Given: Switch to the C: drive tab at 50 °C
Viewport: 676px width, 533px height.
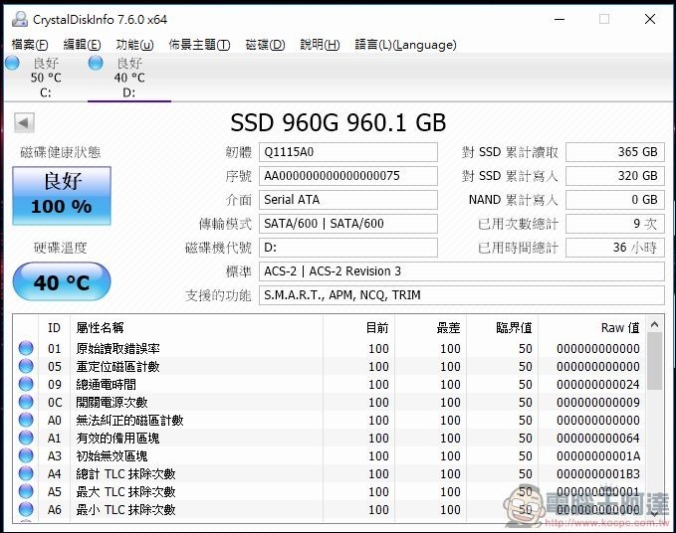Looking at the screenshot, I should 45,78.
